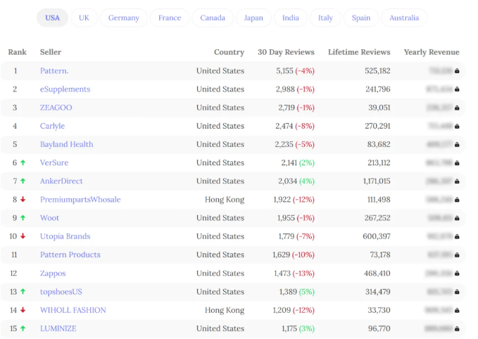Click the Pattern Products seller link
The image size is (478, 339).
(70, 255)
